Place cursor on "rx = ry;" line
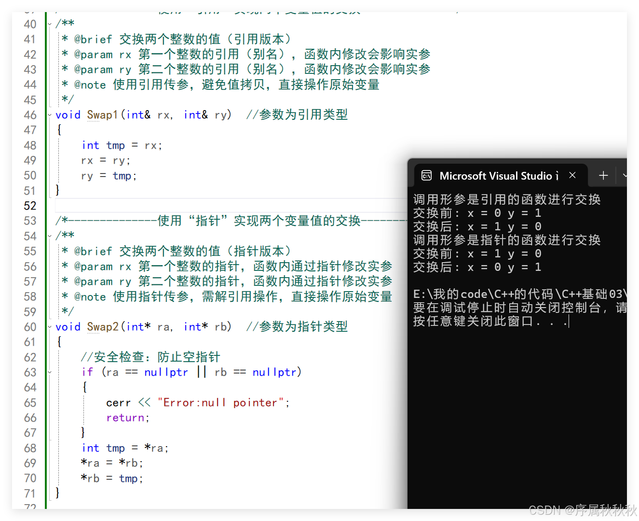The width and height of the screenshot is (639, 521). click(106, 160)
